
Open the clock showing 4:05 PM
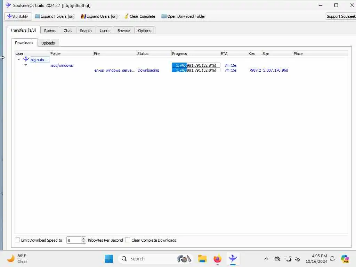316,259
